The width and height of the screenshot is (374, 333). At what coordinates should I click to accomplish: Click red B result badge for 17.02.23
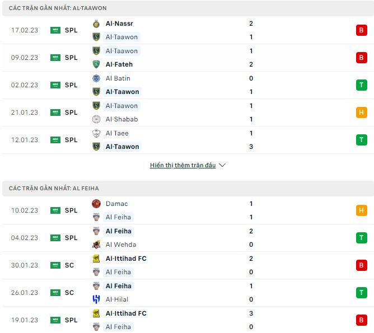pos(361,30)
